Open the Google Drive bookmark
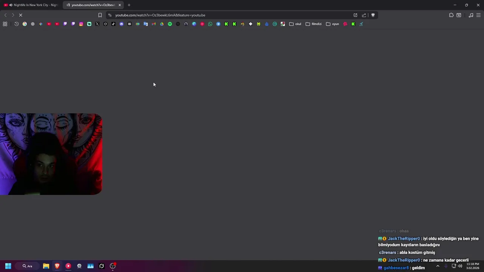Image resolution: width=484 pixels, height=272 pixels. coord(162,24)
